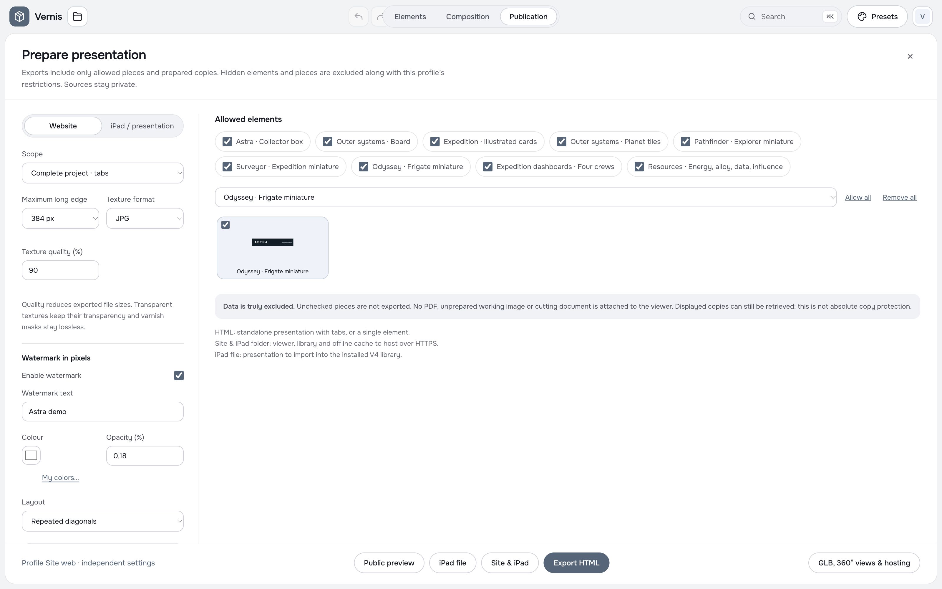942x589 pixels.
Task: Close the Prepare presentation dialog
Action: (x=910, y=57)
